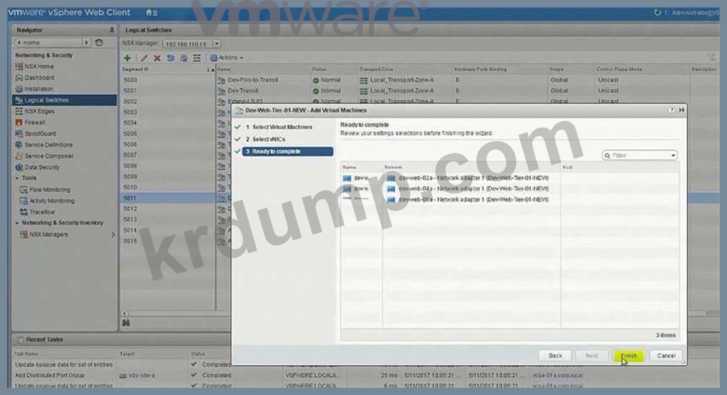The height and width of the screenshot is (395, 727).
Task: Open Data Security in Navigator
Action: click(40, 167)
